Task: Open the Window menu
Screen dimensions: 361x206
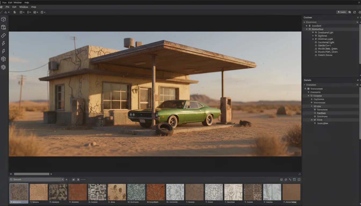Action: [24, 7]
